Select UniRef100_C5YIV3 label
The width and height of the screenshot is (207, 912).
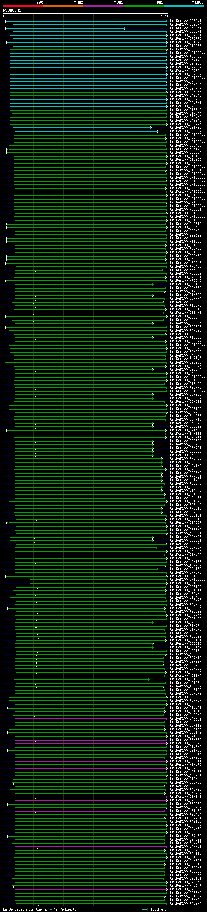coord(185,60)
